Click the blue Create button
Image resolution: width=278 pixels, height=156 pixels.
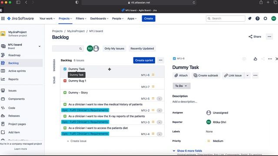click(149, 18)
